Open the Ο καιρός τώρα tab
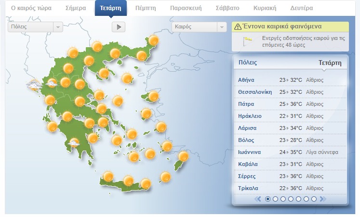Viewport: 360px width, 217px height. (x=31, y=8)
